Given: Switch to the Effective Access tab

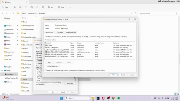Looking at the screenshot, I should pyautogui.click(x=71, y=33).
